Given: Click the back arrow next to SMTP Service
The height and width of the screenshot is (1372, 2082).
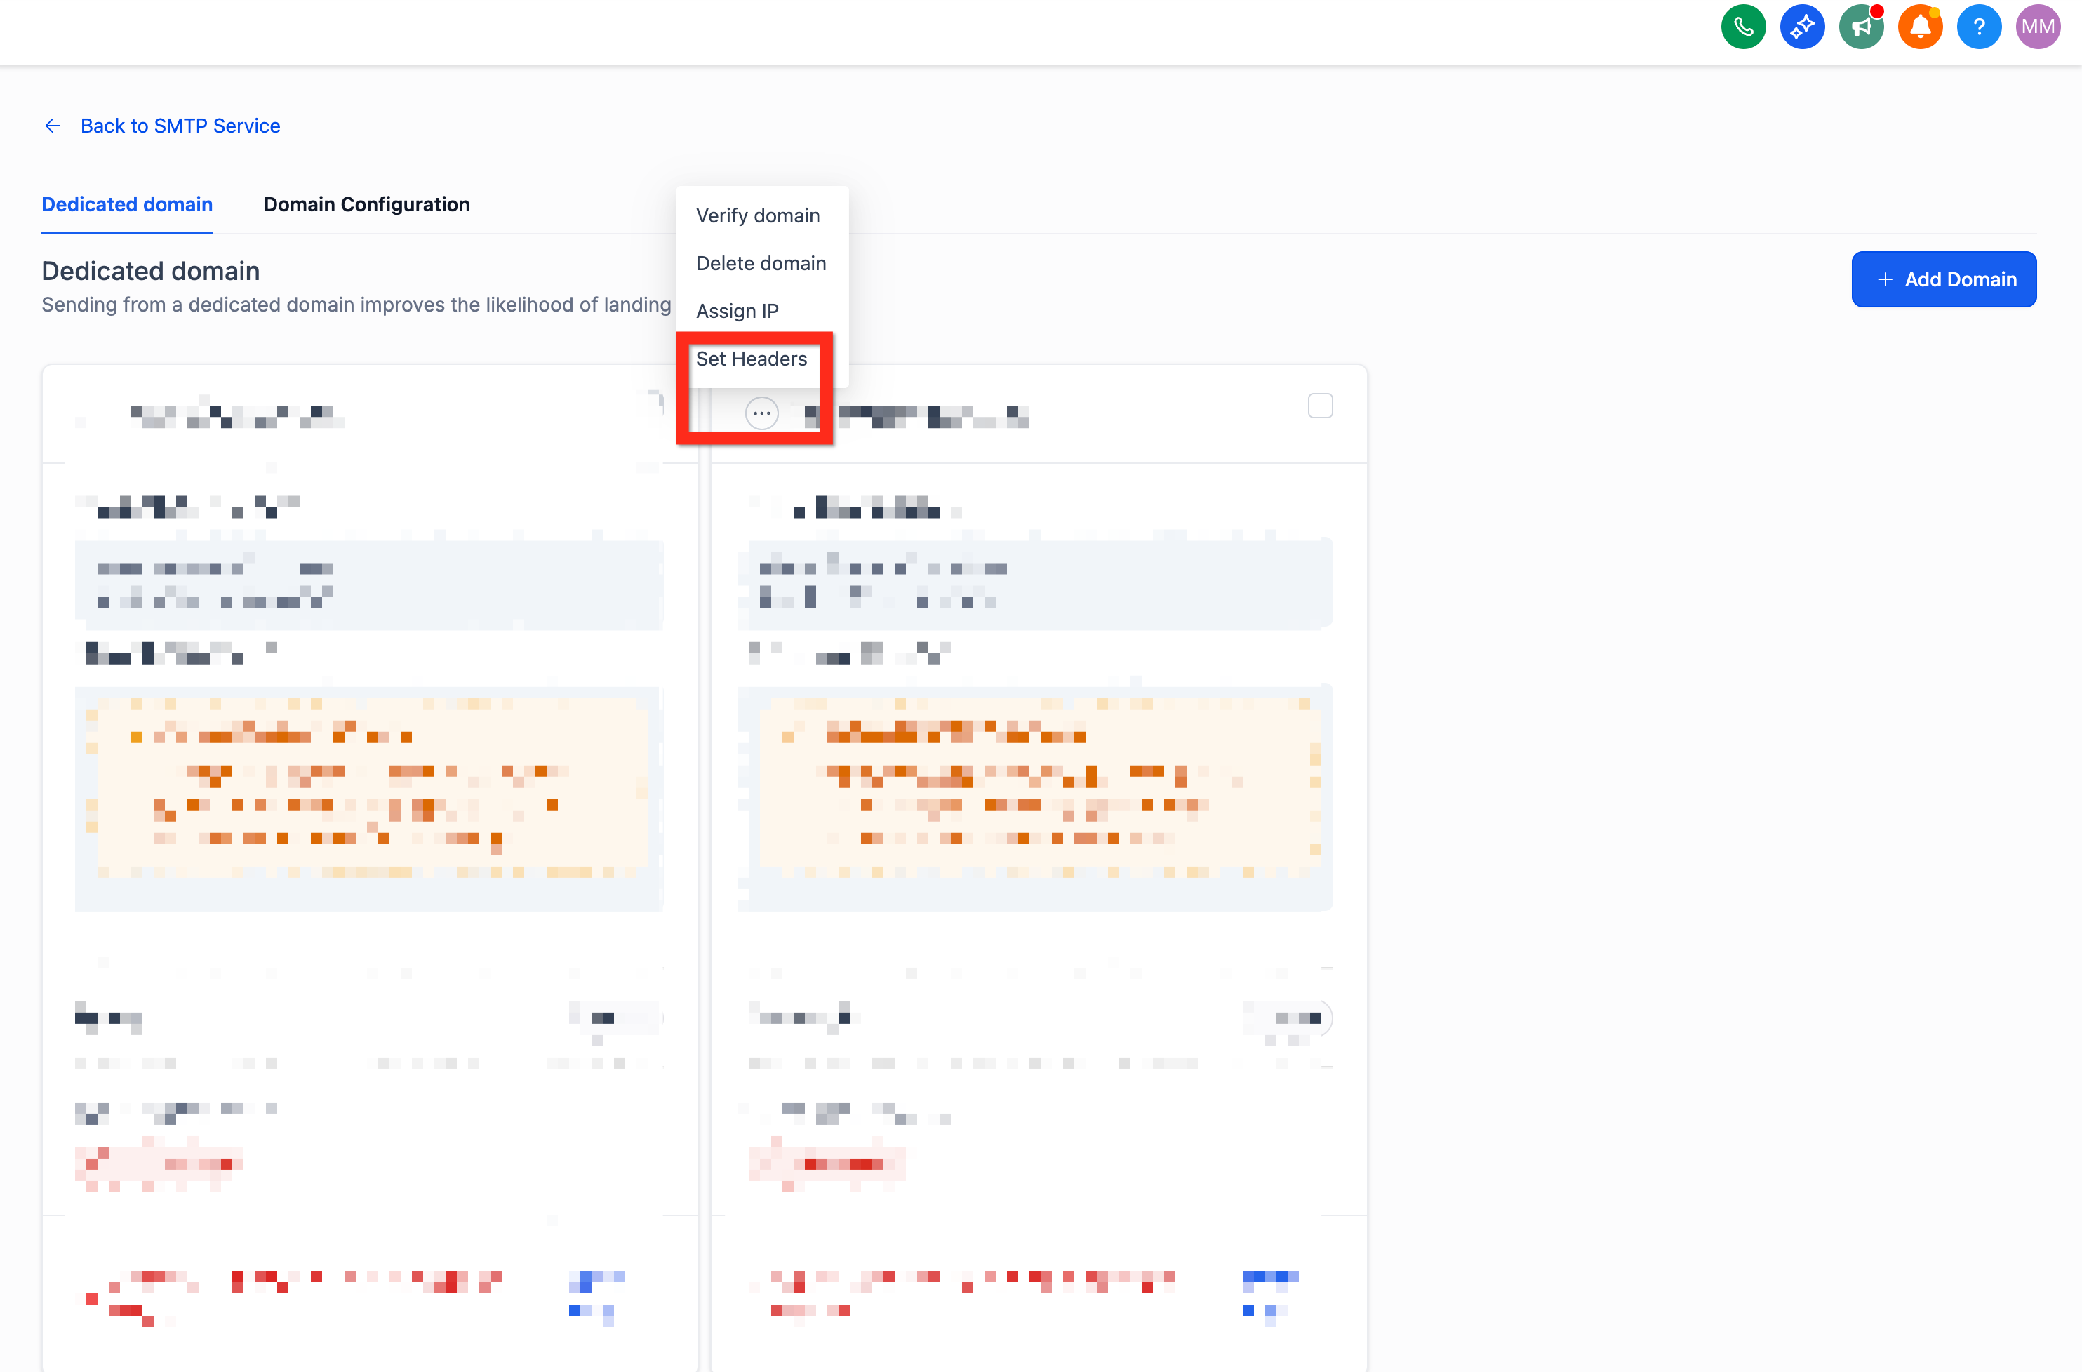Looking at the screenshot, I should point(52,125).
